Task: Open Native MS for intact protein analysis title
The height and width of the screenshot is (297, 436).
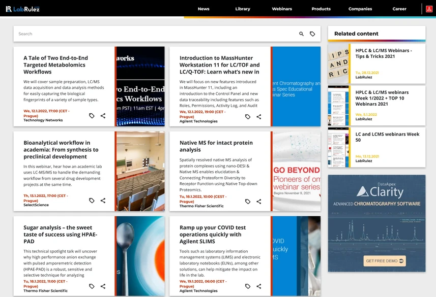Action: click(216, 146)
